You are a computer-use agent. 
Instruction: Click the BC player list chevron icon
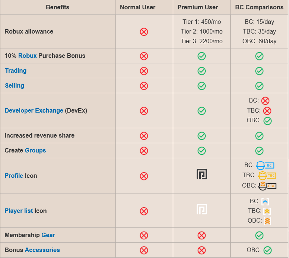[265, 201]
